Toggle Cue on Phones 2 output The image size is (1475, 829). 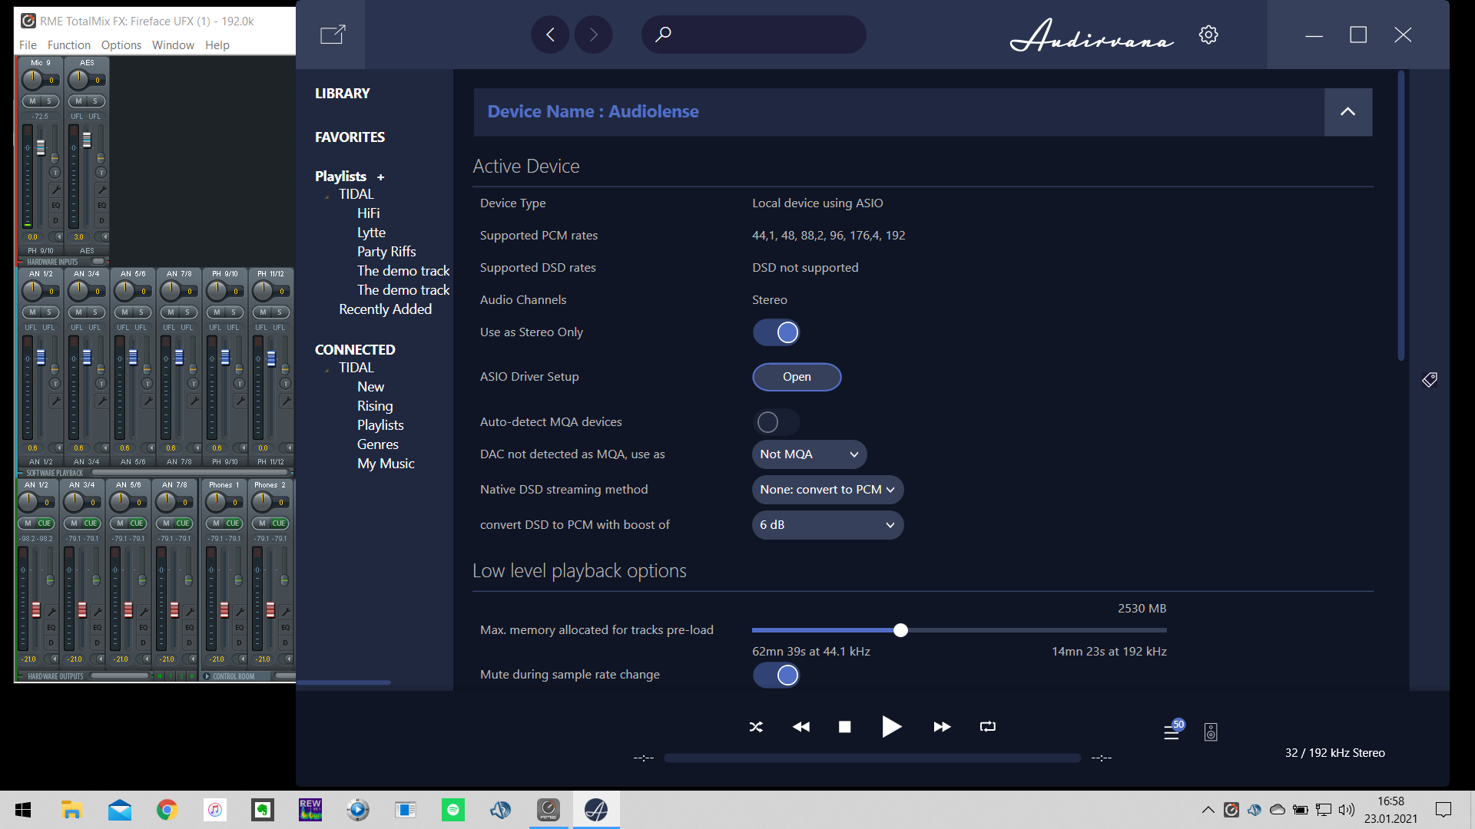click(279, 523)
